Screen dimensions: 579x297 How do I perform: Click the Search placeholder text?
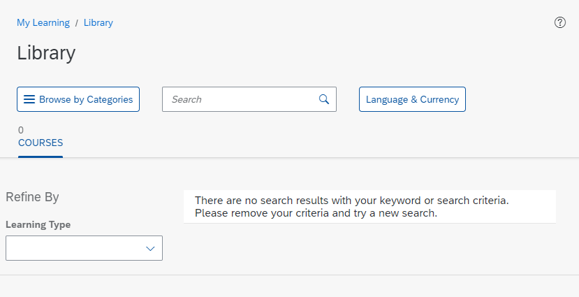click(x=186, y=99)
